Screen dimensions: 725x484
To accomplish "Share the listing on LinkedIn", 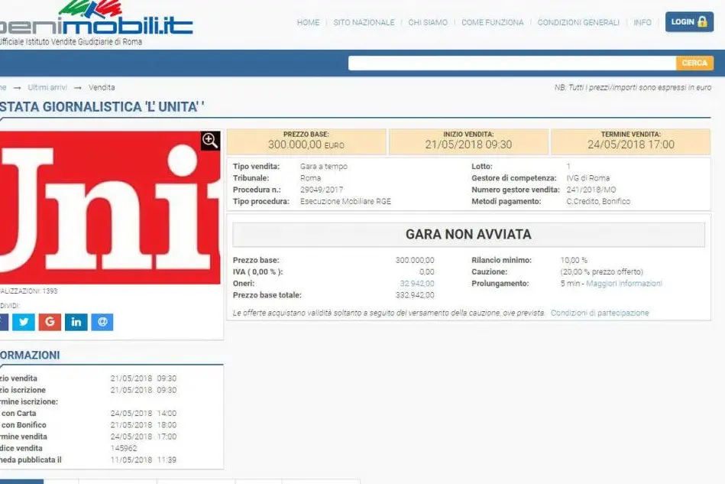I will click(76, 322).
